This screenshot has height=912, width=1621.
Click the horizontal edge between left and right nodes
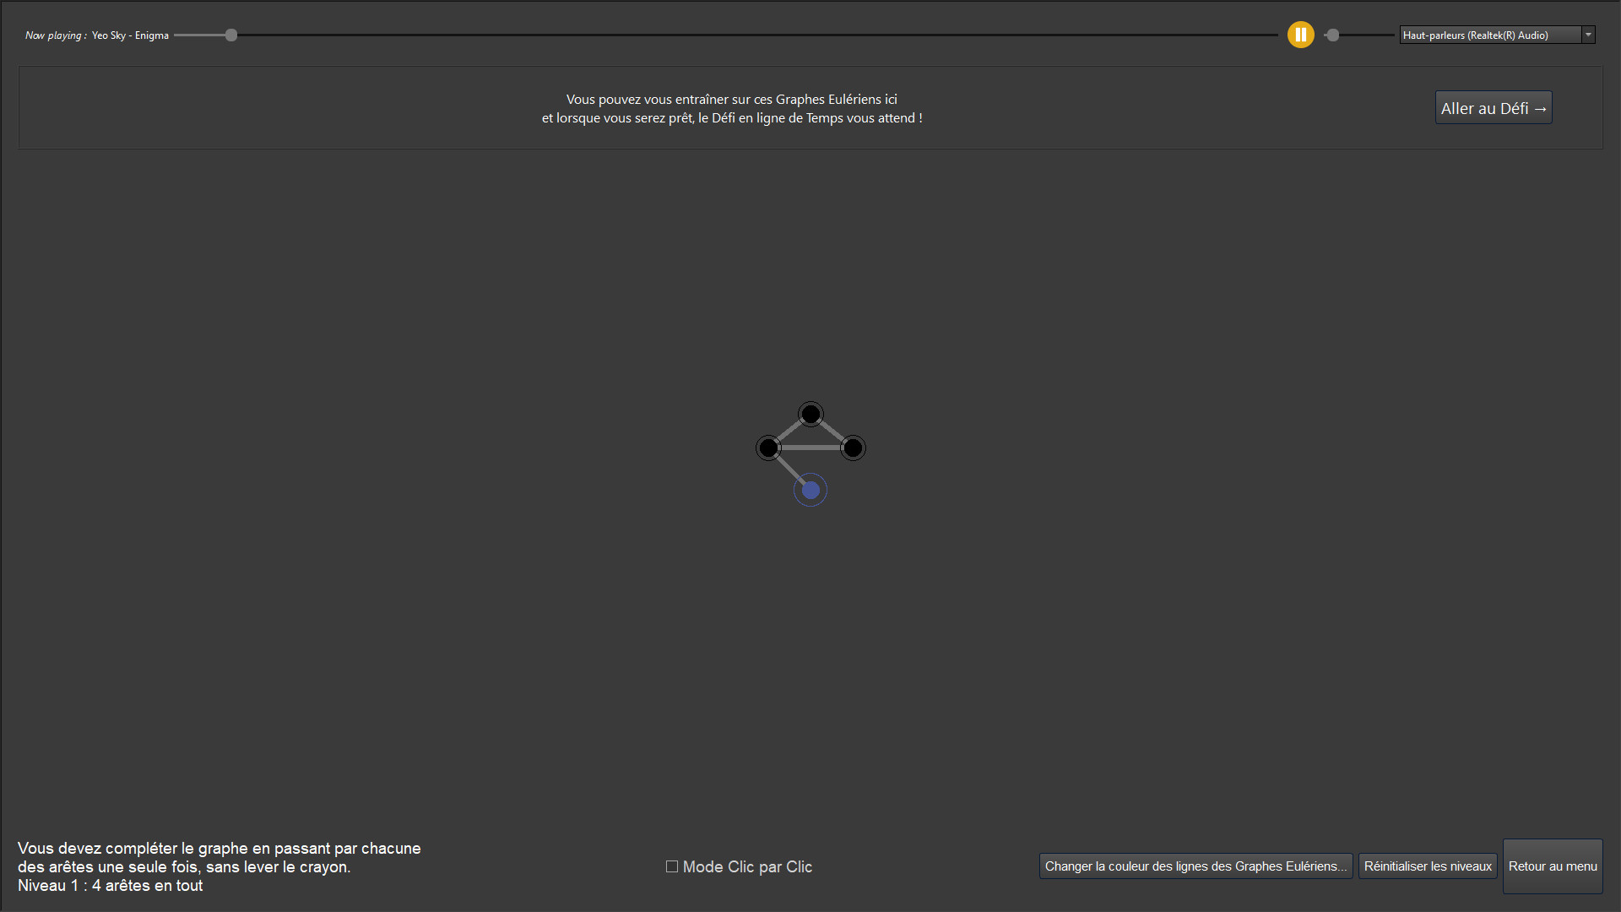click(x=810, y=448)
